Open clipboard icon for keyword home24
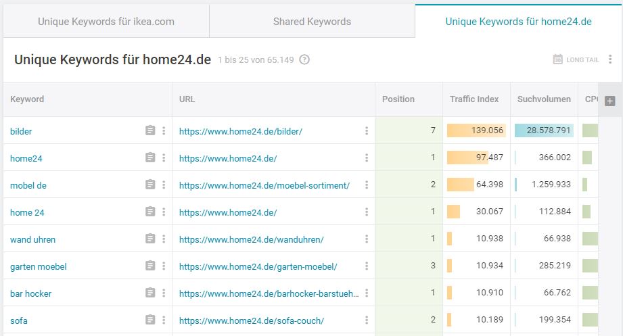Image resolution: width=623 pixels, height=336 pixels. pyautogui.click(x=150, y=158)
